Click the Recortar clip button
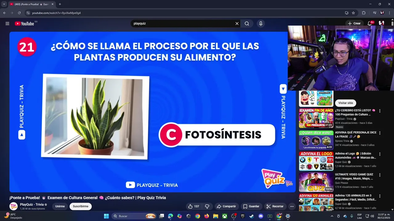The image size is (394, 221). [275, 206]
